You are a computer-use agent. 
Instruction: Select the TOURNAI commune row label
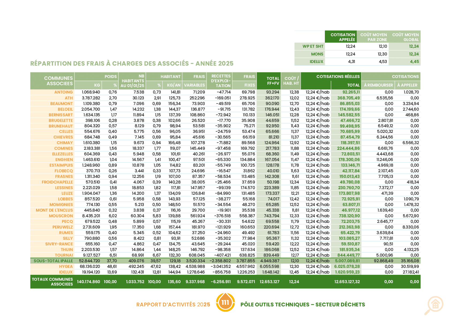pyautogui.click(x=64, y=255)
